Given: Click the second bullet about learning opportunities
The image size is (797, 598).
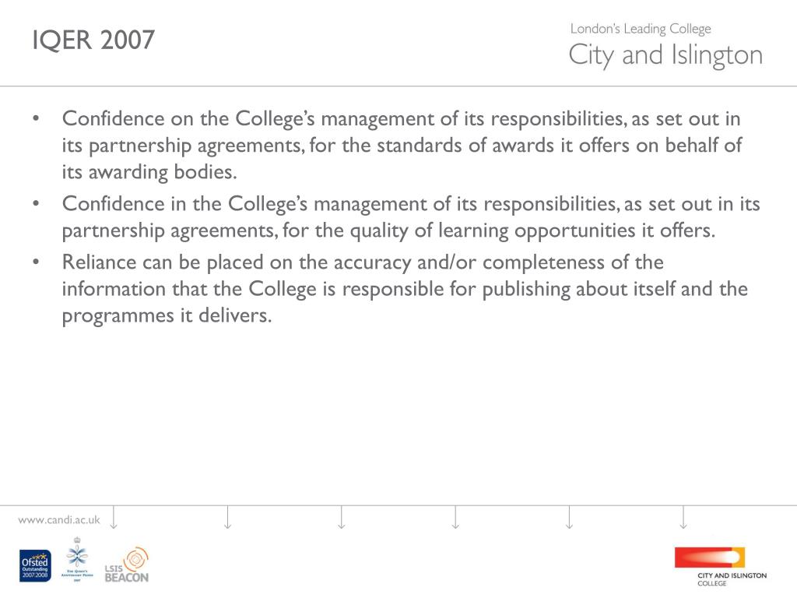Looking at the screenshot, I should [411, 217].
